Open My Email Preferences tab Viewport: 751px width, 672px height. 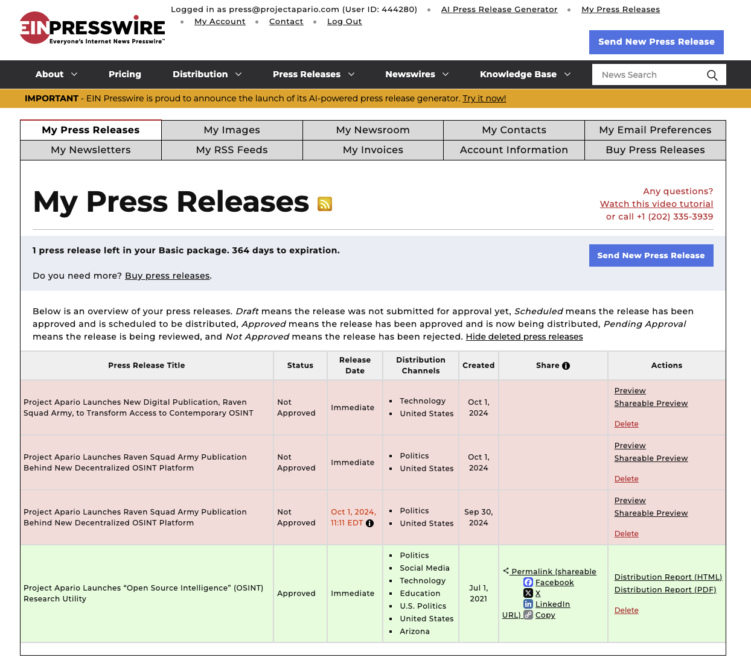pyautogui.click(x=655, y=130)
